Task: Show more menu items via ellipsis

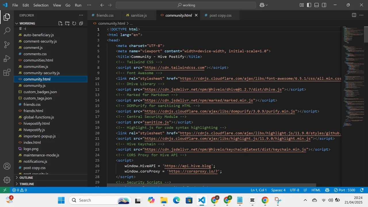Action: [89, 5]
